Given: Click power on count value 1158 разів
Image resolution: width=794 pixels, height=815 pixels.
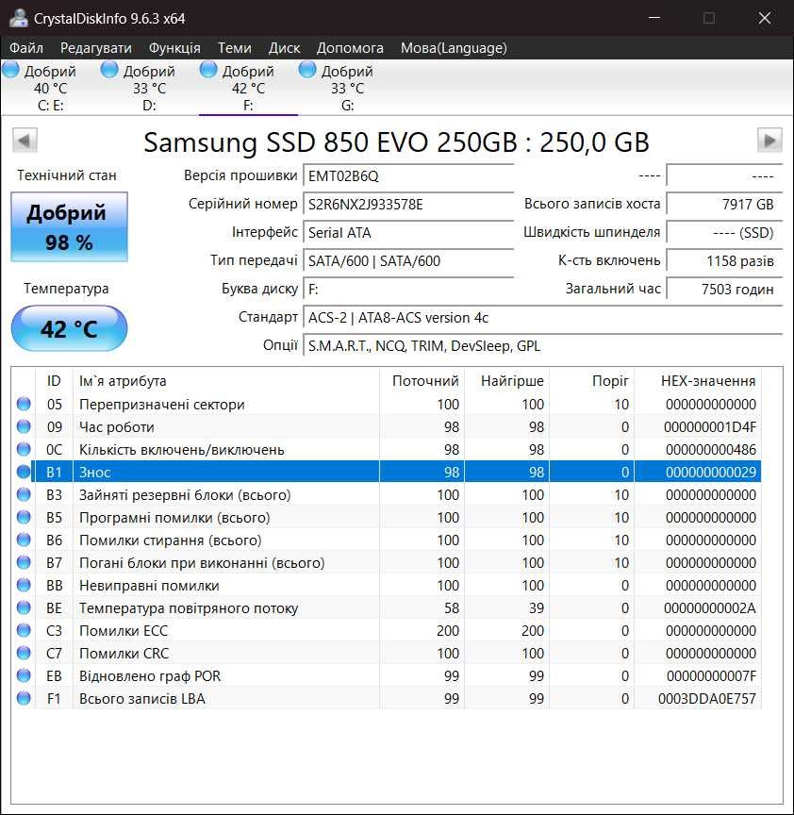Looking at the screenshot, I should [724, 260].
